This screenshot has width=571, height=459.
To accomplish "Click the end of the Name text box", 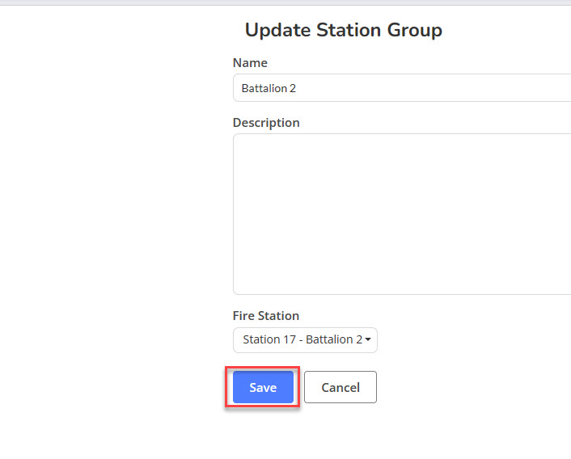I will [558, 88].
